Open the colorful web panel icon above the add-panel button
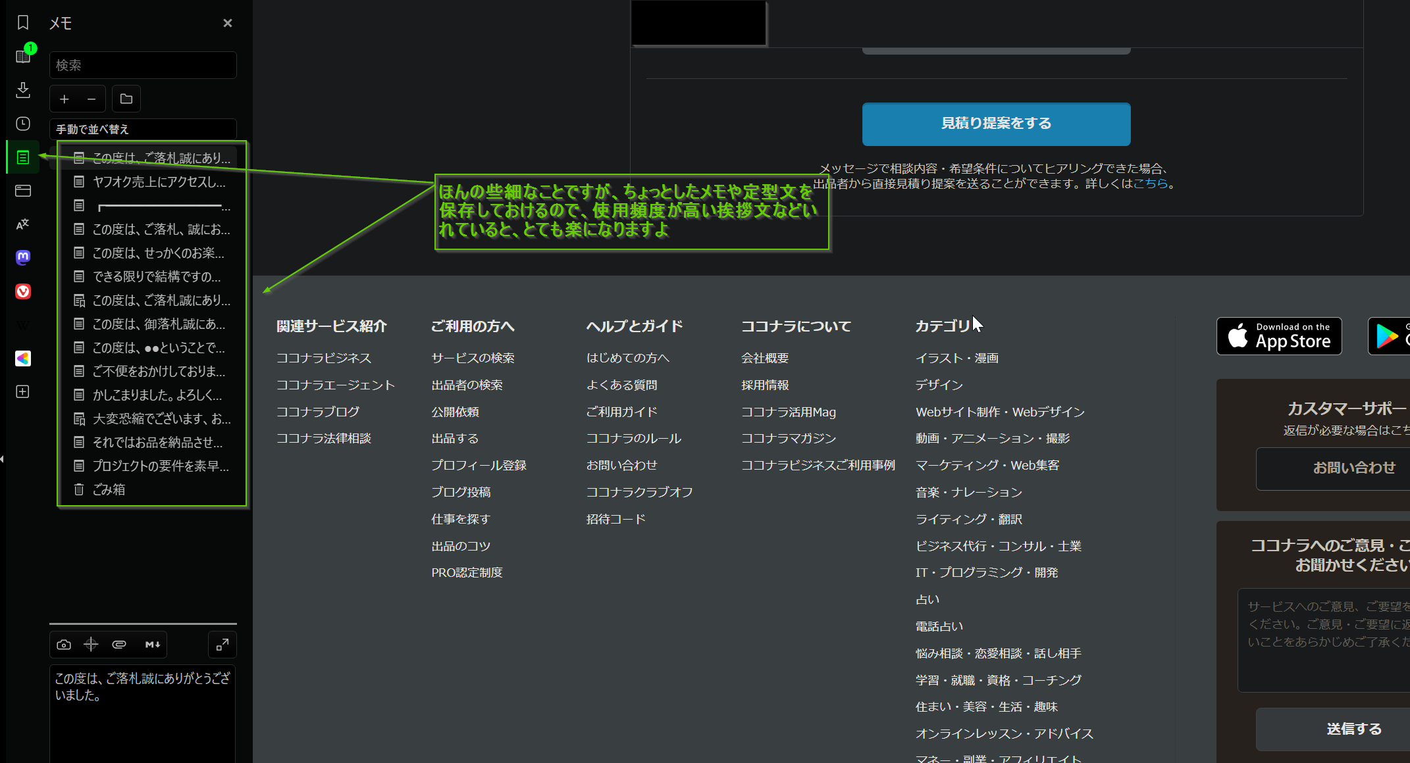The width and height of the screenshot is (1410, 763). [23, 358]
